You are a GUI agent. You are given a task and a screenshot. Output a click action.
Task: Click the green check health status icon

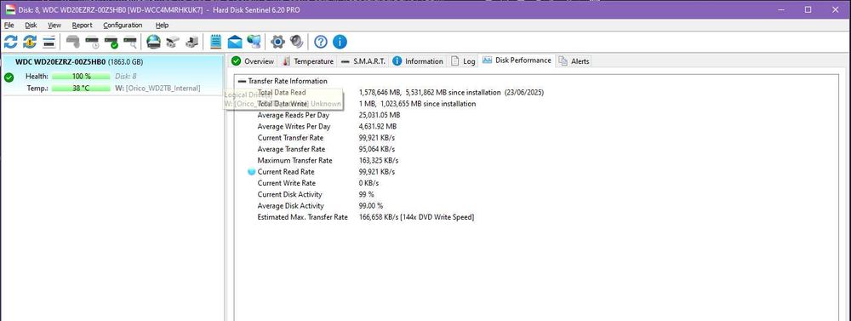[x=9, y=77]
